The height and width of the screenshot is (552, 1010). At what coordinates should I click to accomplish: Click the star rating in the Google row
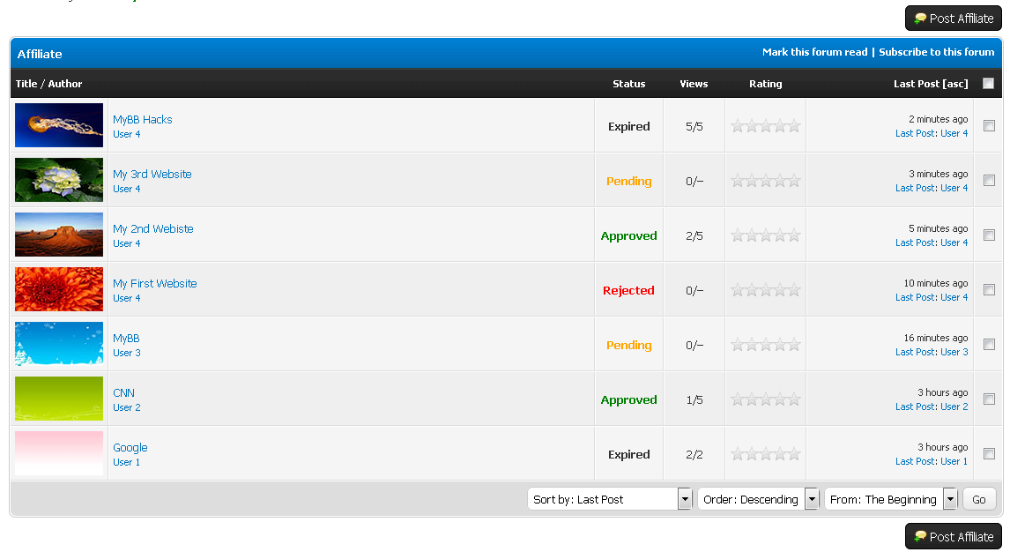(x=766, y=454)
